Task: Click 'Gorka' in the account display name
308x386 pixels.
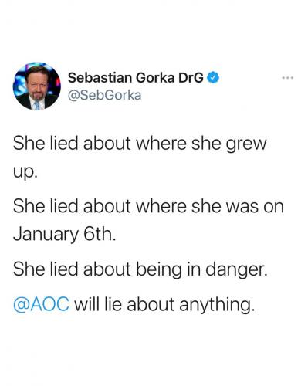Action: click(155, 78)
